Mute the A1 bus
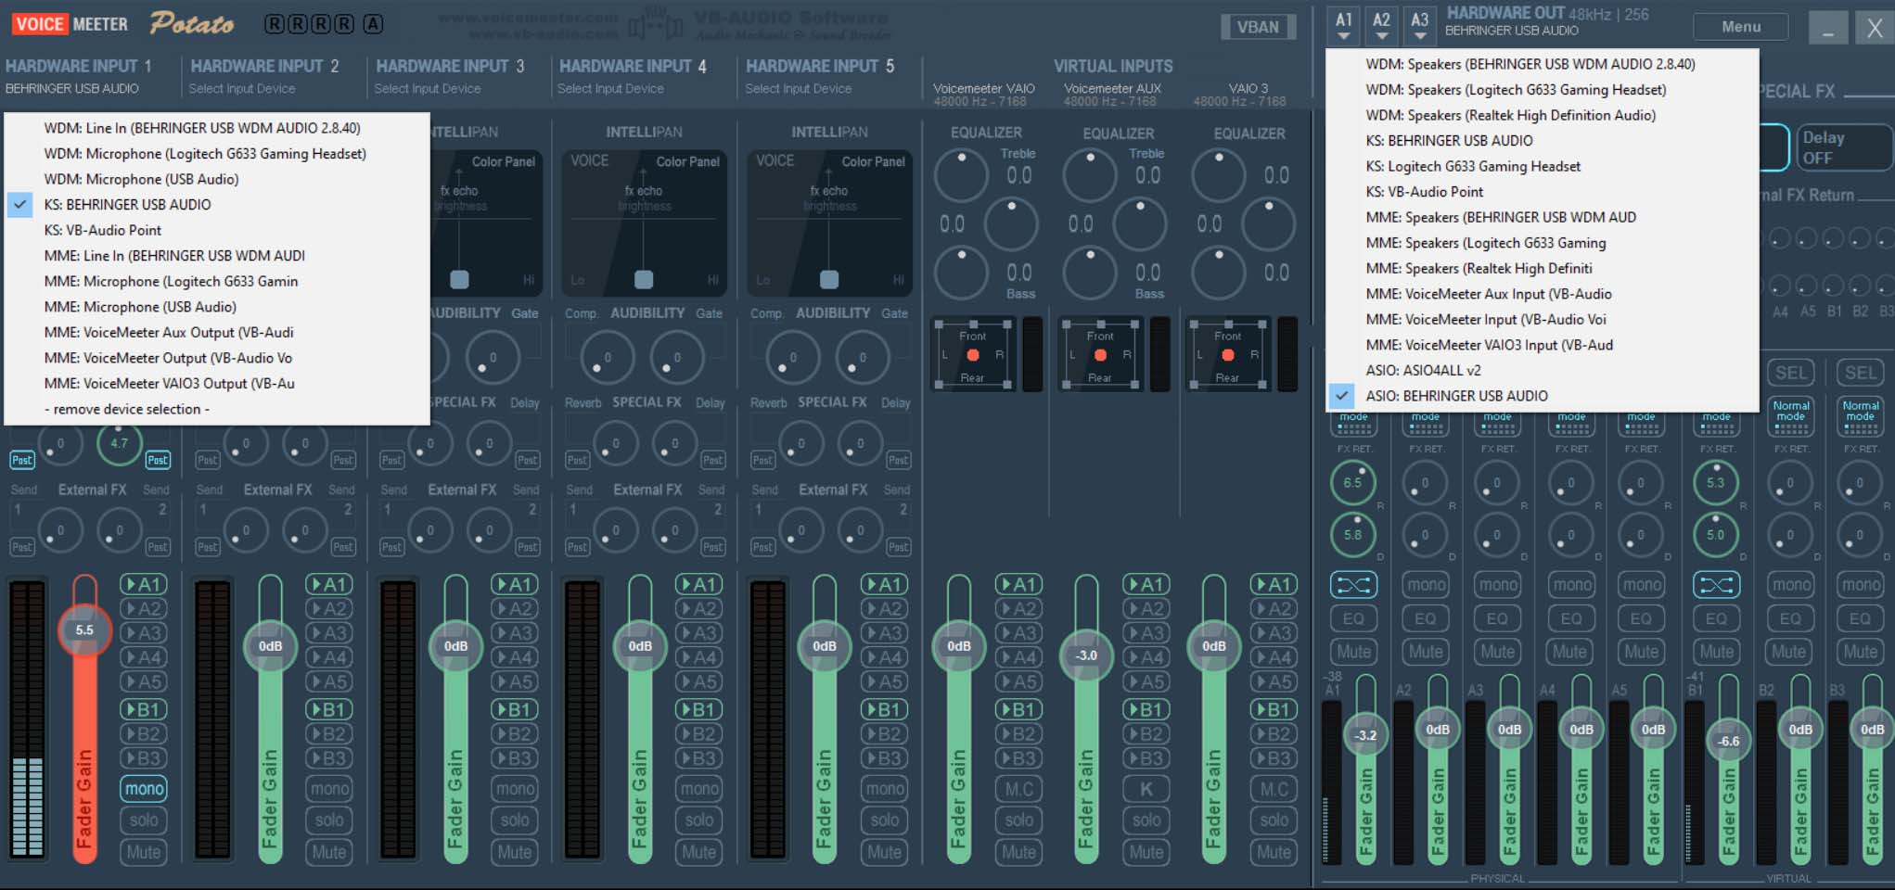The height and width of the screenshot is (890, 1895). click(x=1353, y=652)
